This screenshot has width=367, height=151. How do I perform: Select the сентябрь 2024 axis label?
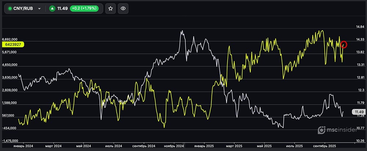144,146
